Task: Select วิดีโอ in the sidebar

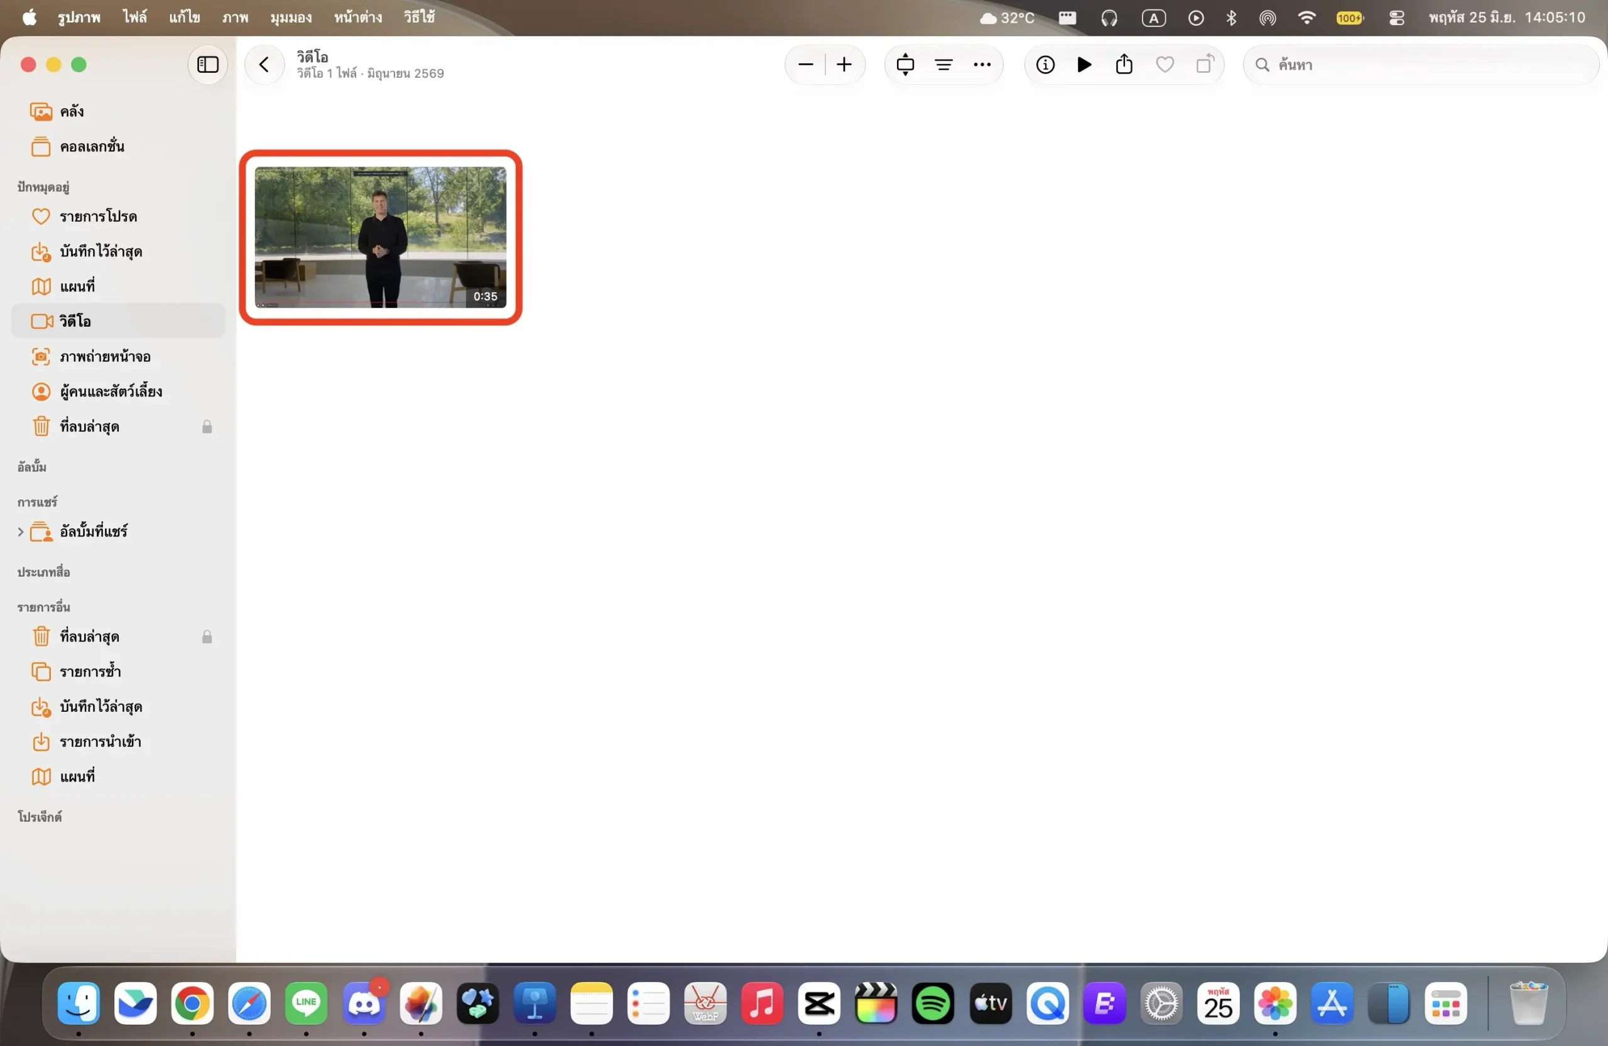Action: pos(118,321)
